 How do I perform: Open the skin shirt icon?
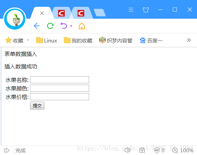(146, 10)
